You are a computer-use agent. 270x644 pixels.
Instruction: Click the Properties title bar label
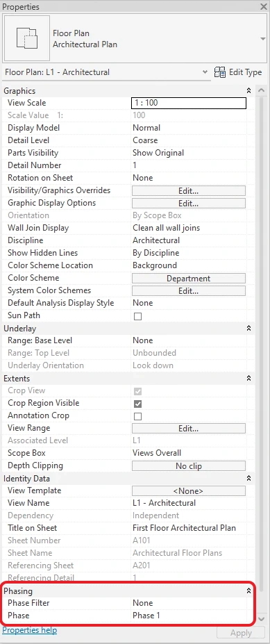click(22, 7)
